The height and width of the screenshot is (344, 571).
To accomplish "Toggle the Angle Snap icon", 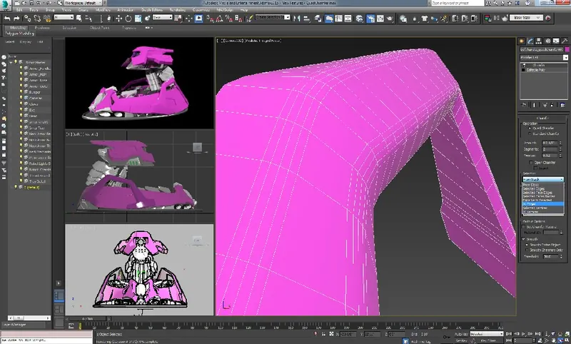I will [x=220, y=19].
